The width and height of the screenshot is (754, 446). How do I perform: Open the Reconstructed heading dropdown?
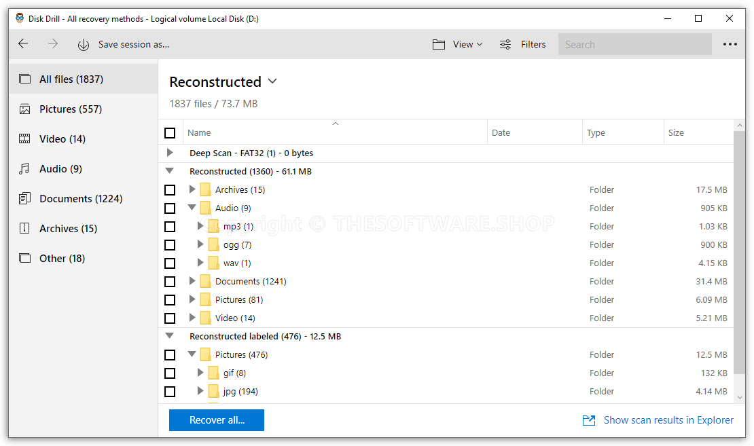tap(272, 81)
